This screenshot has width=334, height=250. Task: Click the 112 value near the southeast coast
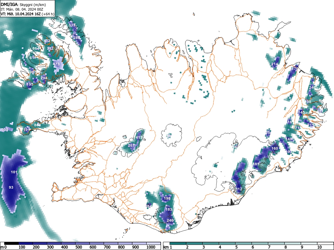coord(239,189)
